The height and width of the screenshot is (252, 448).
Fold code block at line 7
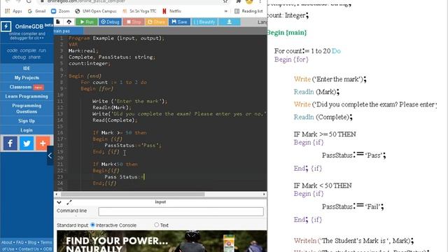coord(65,76)
